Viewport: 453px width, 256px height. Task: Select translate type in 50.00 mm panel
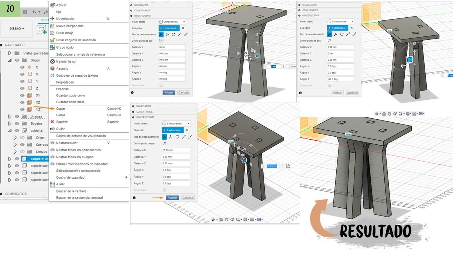coord(171,137)
